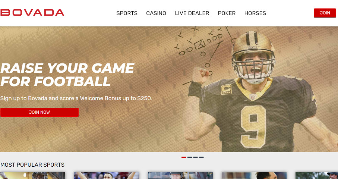The image size is (338, 179).
Task: Open the Horses betting page
Action: pyautogui.click(x=255, y=13)
